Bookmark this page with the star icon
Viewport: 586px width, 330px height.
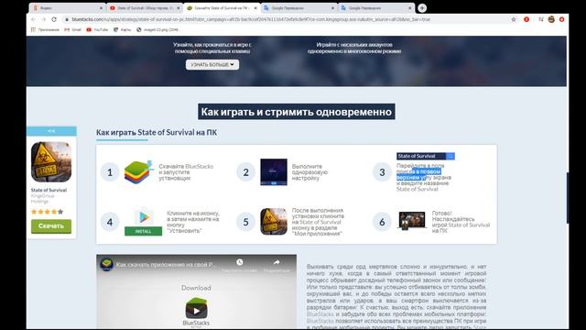click(x=514, y=19)
